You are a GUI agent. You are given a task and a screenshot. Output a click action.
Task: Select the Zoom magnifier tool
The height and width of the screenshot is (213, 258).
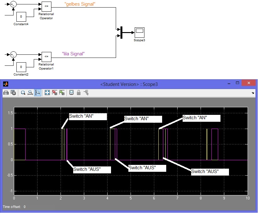tap(23, 92)
